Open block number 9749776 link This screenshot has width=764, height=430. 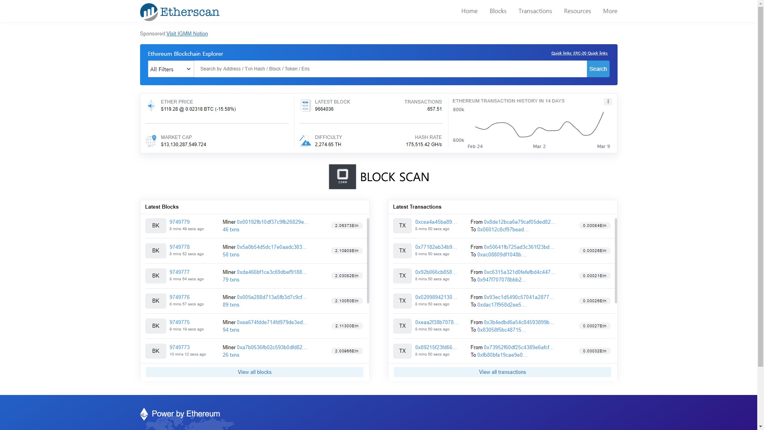click(x=179, y=297)
